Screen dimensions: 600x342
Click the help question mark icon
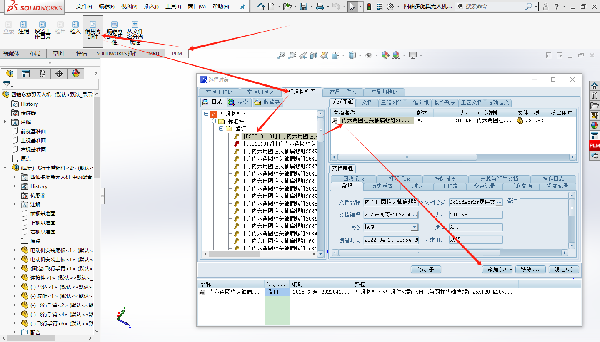pos(557,7)
